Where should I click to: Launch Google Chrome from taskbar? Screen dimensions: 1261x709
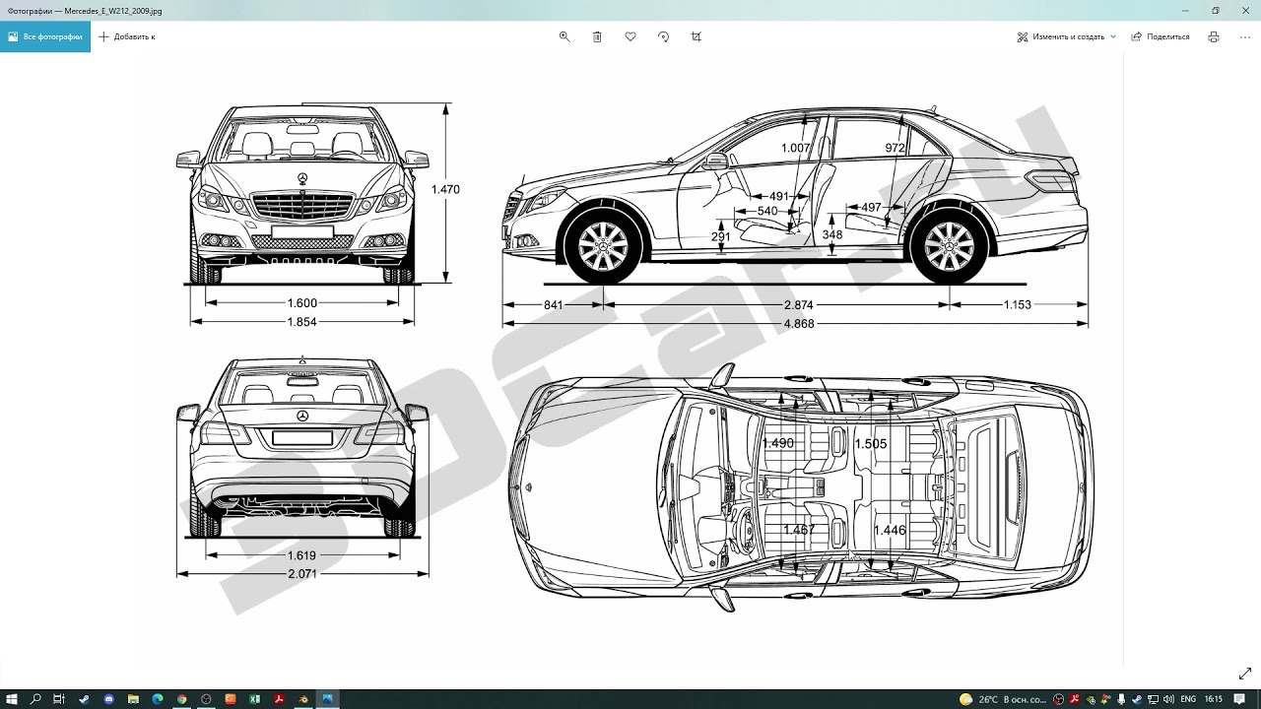[x=181, y=699]
